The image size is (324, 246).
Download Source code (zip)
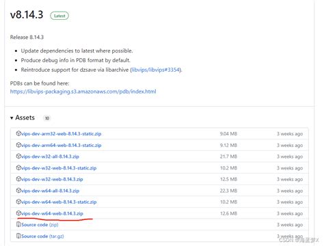[40, 225]
